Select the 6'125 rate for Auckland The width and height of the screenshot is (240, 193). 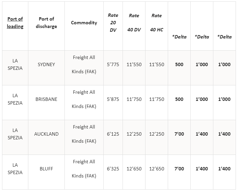pyautogui.click(x=113, y=134)
